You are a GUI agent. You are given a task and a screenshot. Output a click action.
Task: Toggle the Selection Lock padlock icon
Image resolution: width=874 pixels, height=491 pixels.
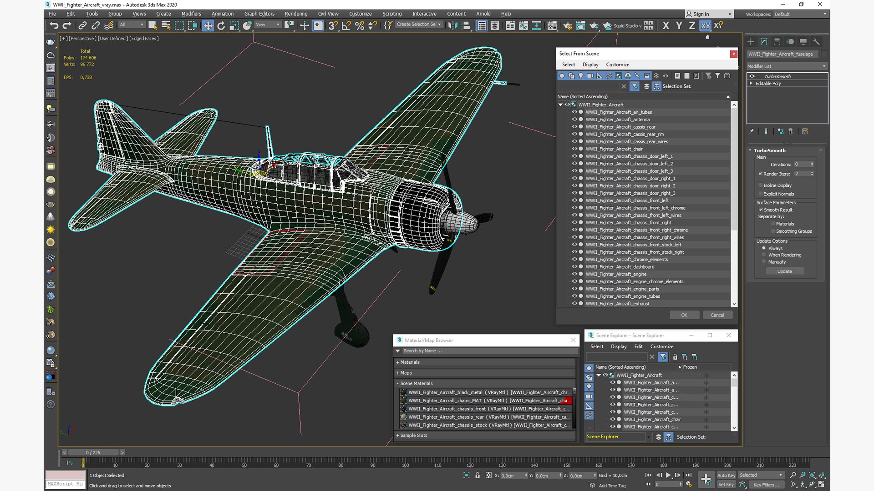click(478, 475)
